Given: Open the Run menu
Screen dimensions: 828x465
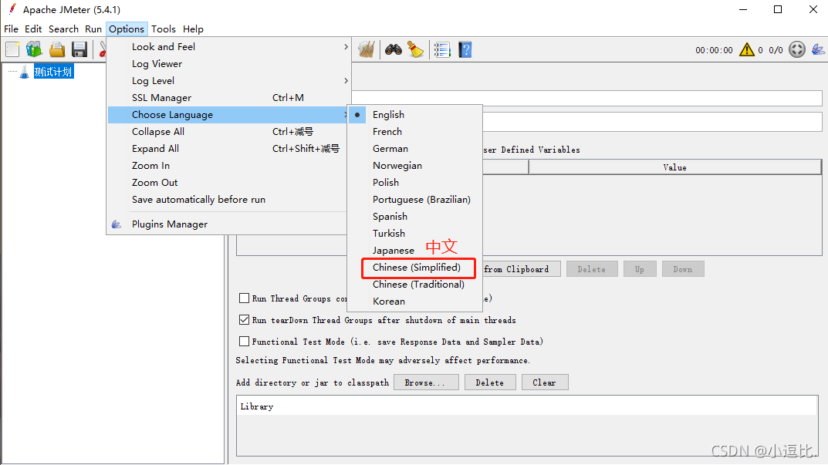Looking at the screenshot, I should [93, 29].
